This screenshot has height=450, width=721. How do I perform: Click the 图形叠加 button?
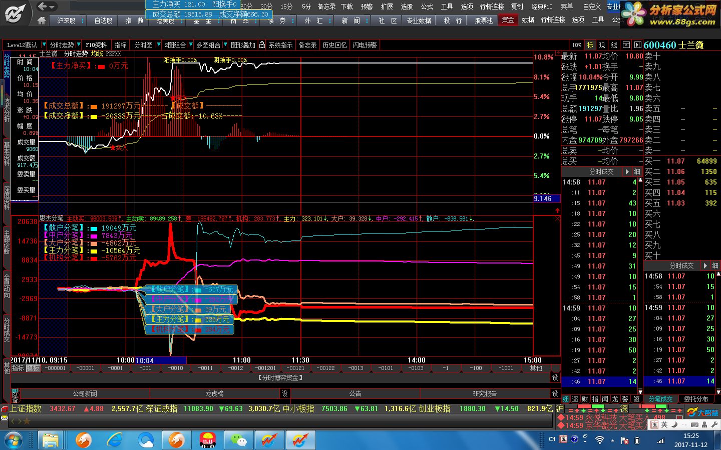click(242, 45)
